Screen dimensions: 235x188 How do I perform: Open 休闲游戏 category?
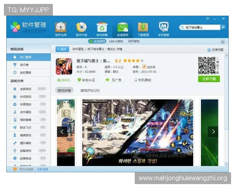tap(29, 97)
